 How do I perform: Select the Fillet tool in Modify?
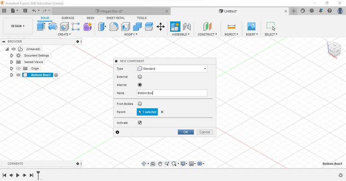114,27
